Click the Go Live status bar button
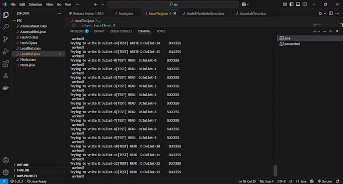343x184 pixels. click(325, 181)
